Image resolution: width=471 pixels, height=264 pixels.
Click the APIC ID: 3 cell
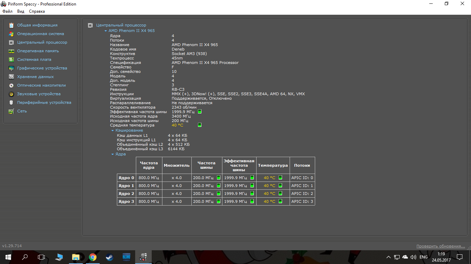coord(302,201)
